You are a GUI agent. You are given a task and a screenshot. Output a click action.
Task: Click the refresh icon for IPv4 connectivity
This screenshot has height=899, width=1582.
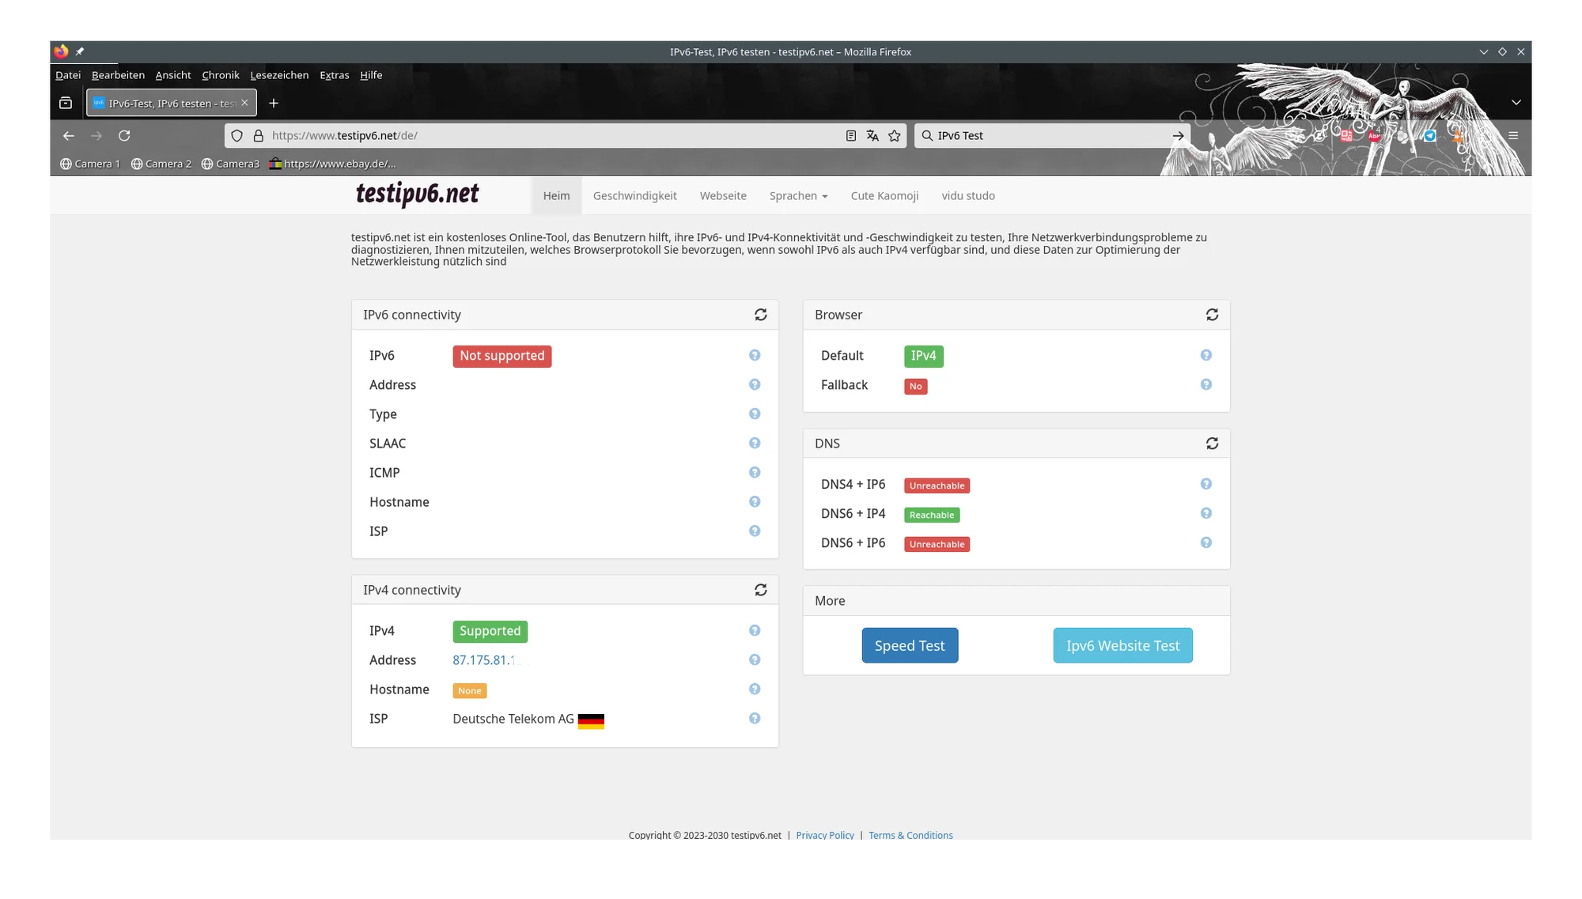tap(761, 590)
